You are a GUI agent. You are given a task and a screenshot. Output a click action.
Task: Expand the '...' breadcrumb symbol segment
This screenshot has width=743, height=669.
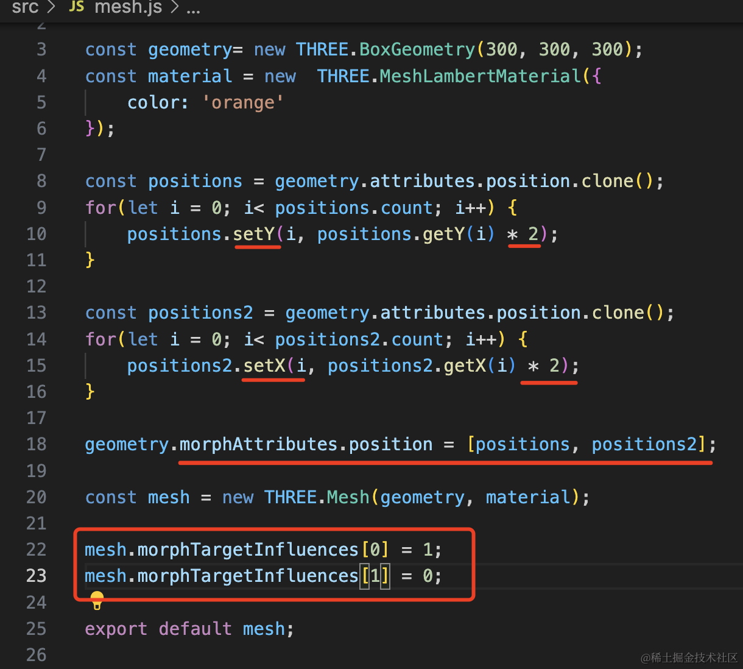click(x=193, y=9)
